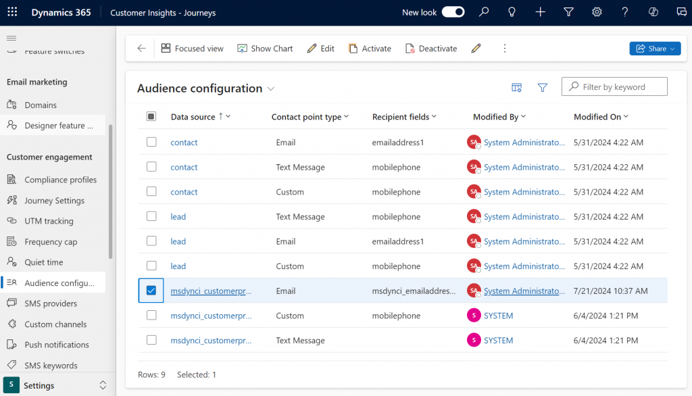Open the lightbulb assistant icon
This screenshot has height=396, width=692.
click(512, 12)
